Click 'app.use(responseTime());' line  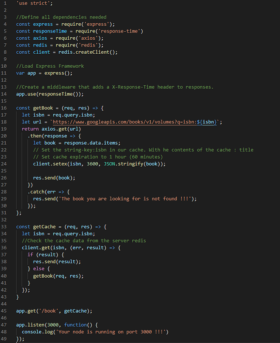[x=50, y=94]
